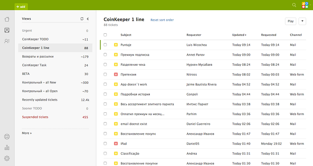Screen dimensions: 313x166
Task: Open the user profile avatar menu
Action: click(x=305, y=5)
